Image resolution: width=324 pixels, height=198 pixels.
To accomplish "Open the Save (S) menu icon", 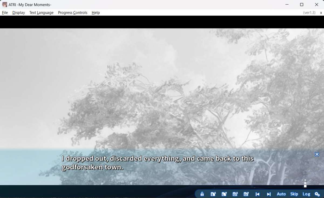I will [213, 194].
